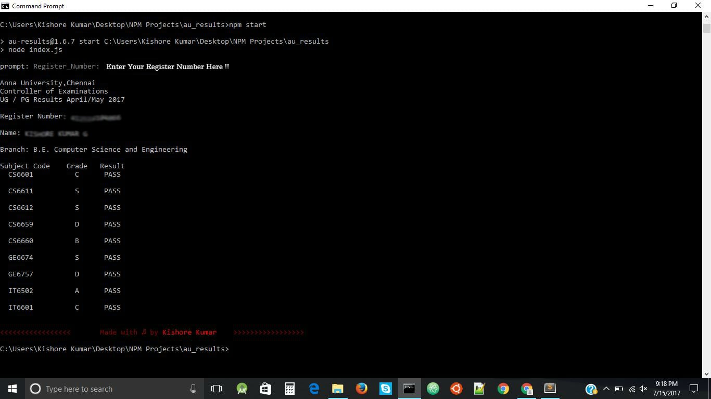711x399 pixels.
Task: Click the CS6611 subject code
Action: 21,191
